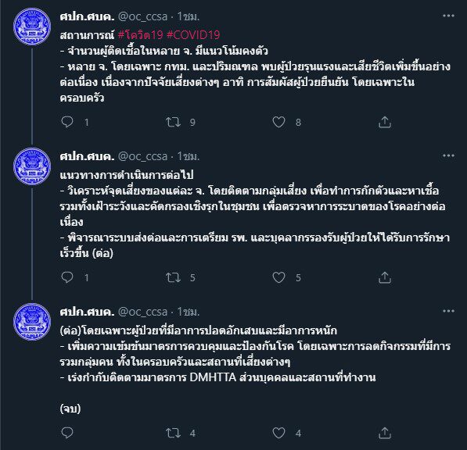Like the second tweet with 5 likes

click(x=278, y=277)
